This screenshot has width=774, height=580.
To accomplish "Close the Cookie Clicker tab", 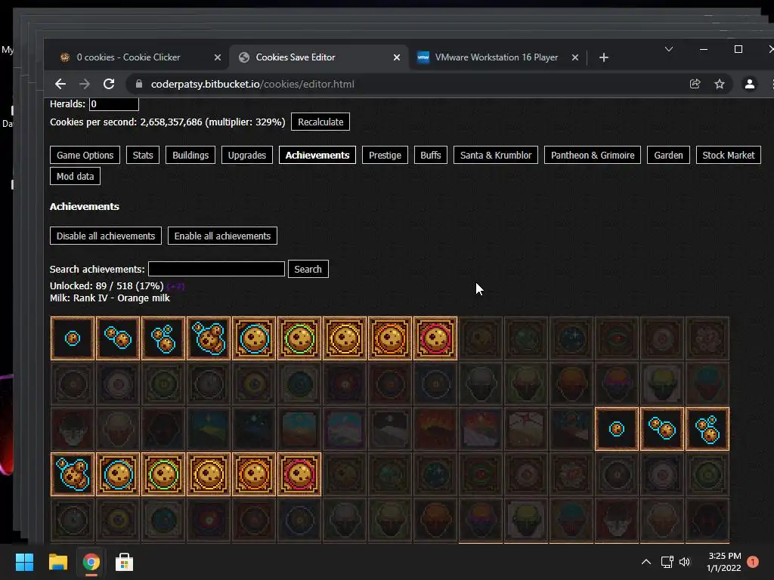I will [x=217, y=57].
